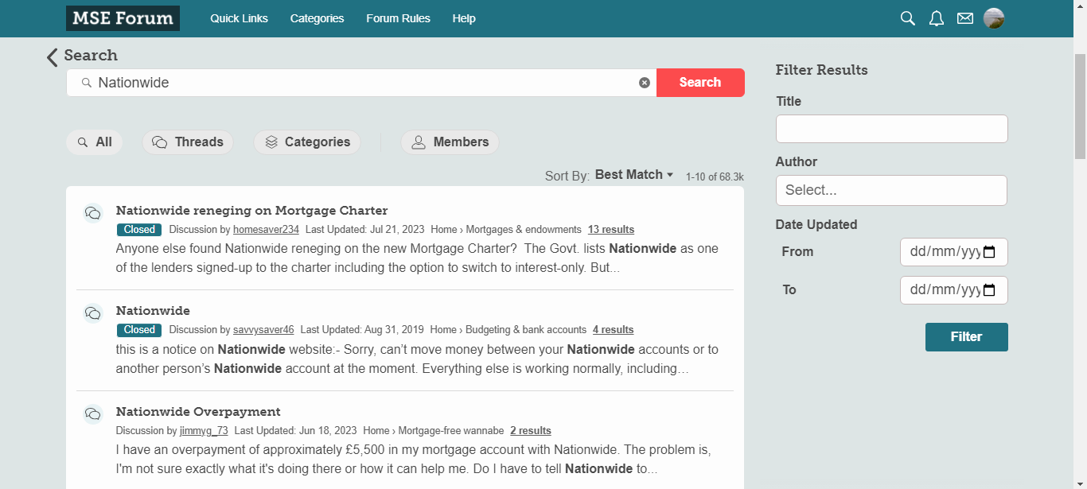This screenshot has width=1087, height=489.
Task: View author jimmyg_73's profile
Action: [204, 431]
